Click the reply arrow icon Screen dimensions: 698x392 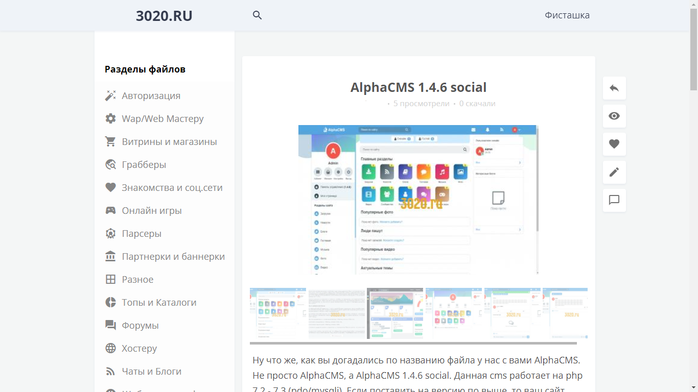pos(614,88)
